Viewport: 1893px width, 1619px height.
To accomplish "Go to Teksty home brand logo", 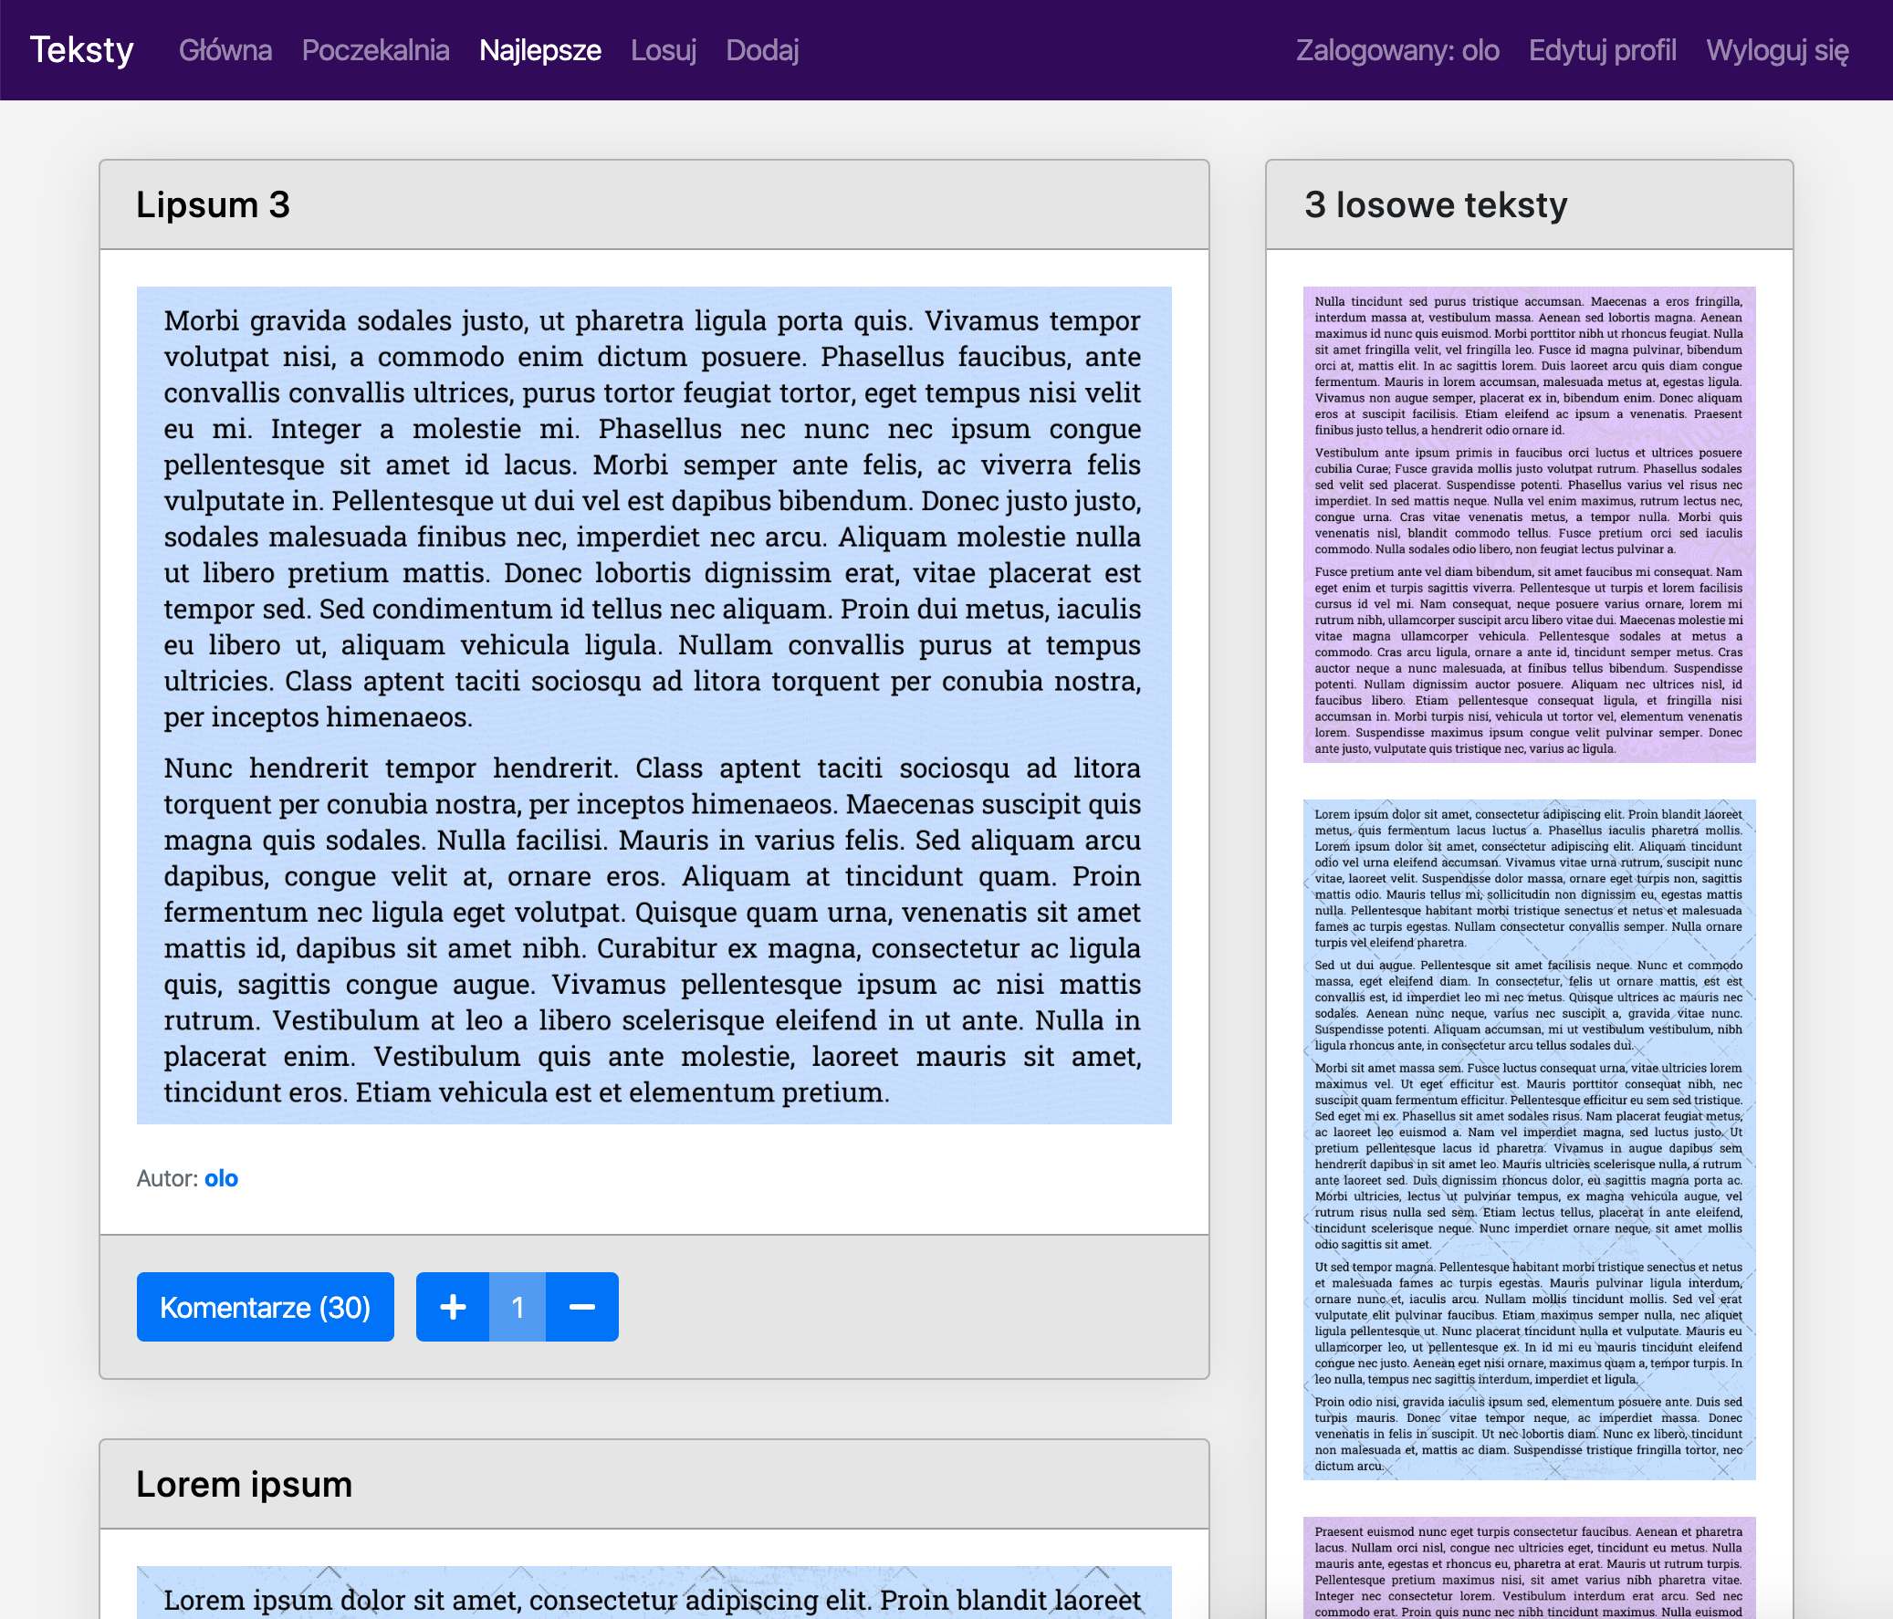I will tap(81, 50).
